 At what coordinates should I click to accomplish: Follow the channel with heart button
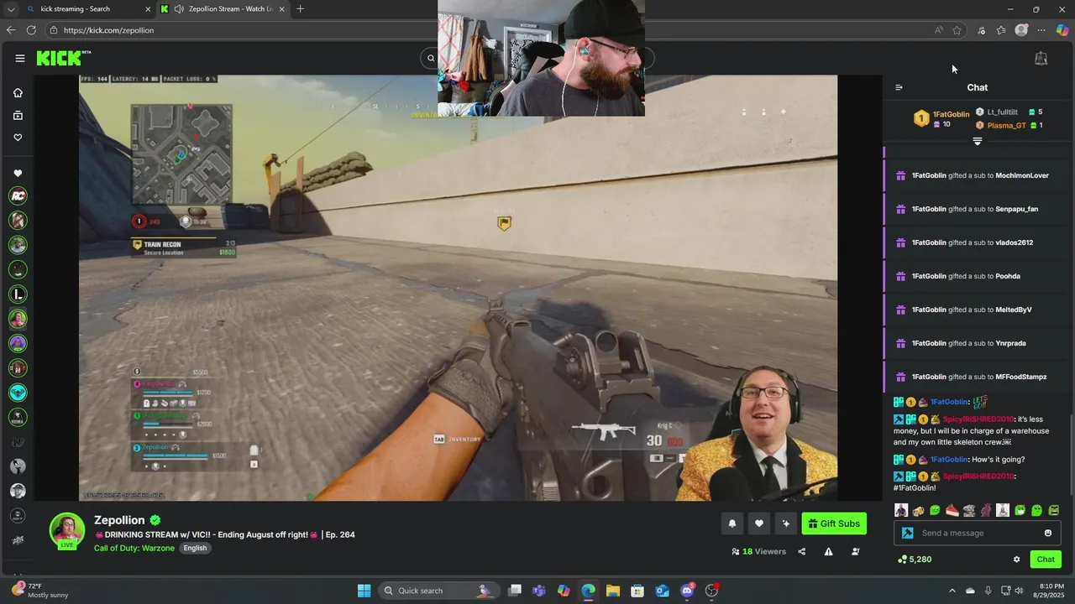pos(758,523)
